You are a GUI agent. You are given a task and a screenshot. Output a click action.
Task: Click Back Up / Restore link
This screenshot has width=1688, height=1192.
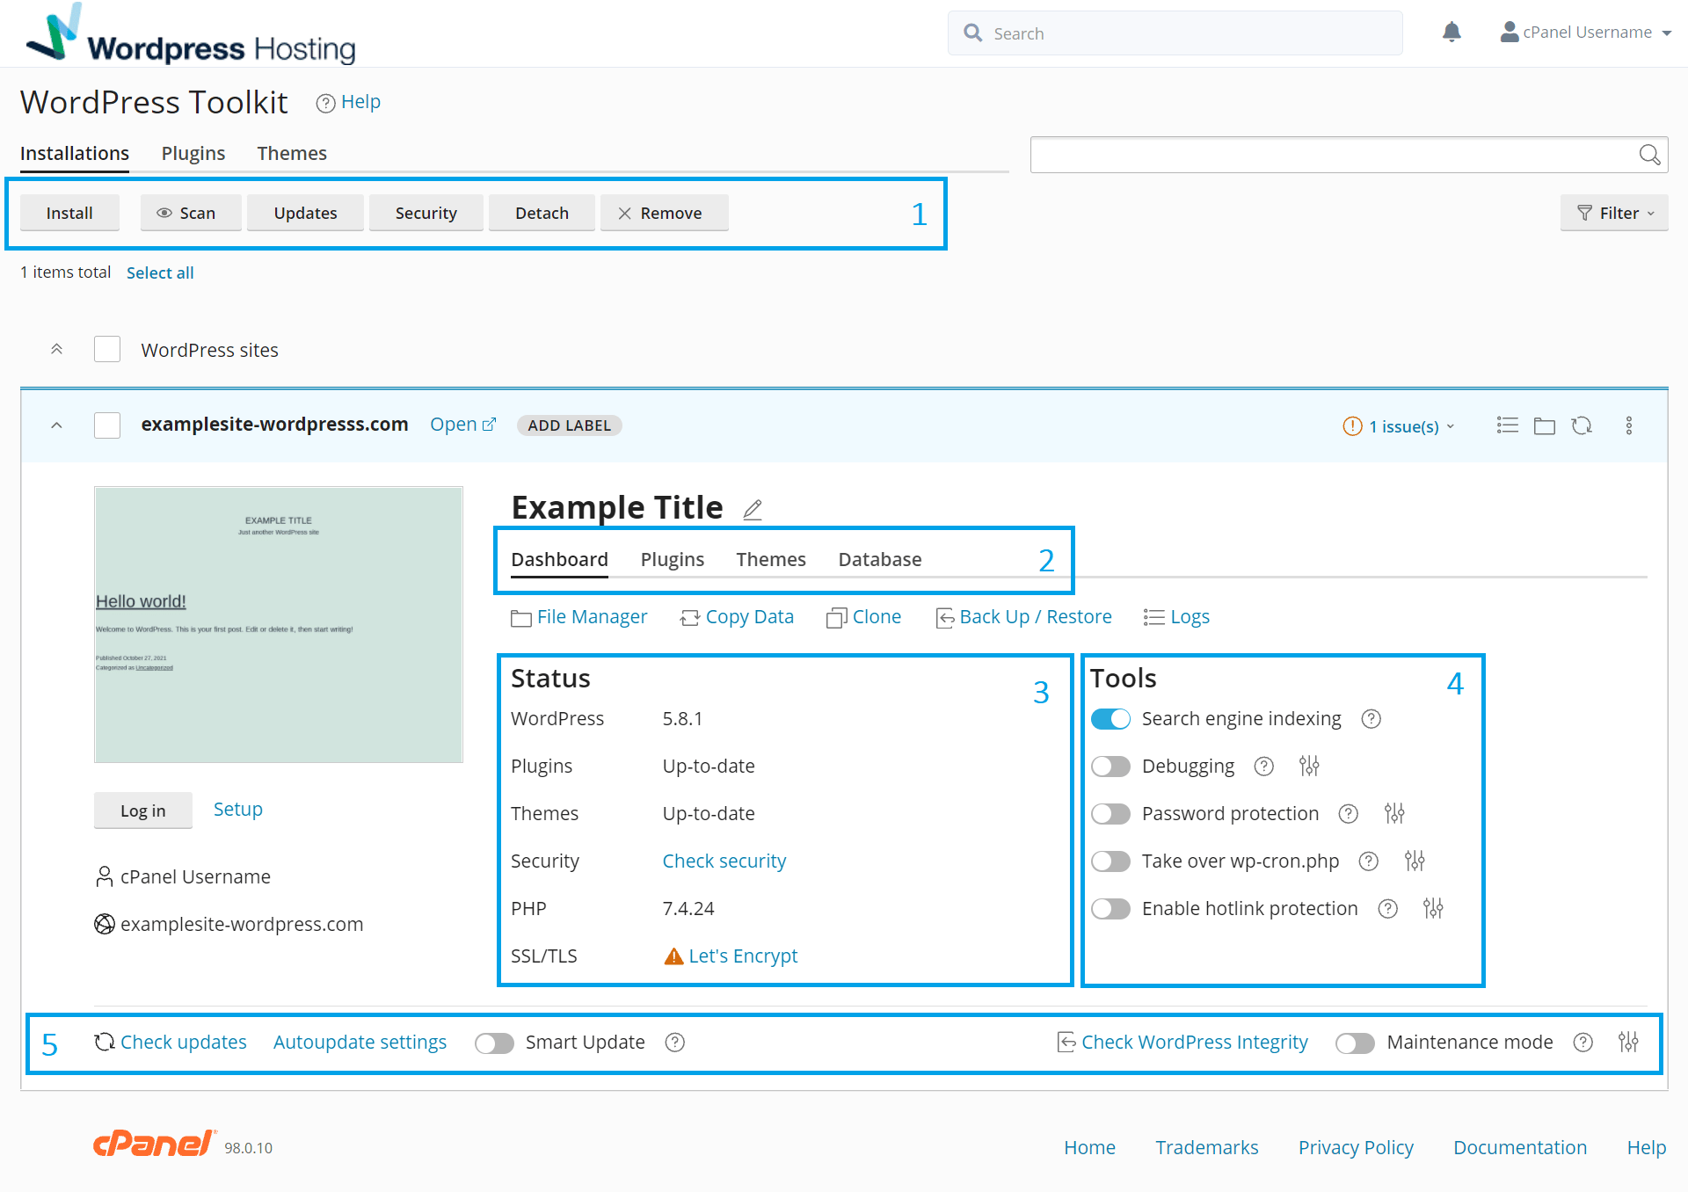(1023, 617)
